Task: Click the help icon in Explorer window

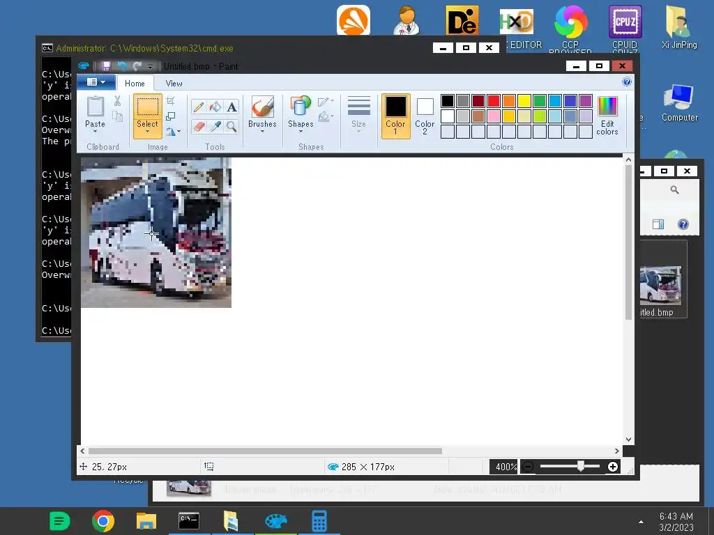Action: pos(683,224)
